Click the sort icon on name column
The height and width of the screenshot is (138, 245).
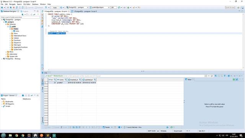point(66,80)
